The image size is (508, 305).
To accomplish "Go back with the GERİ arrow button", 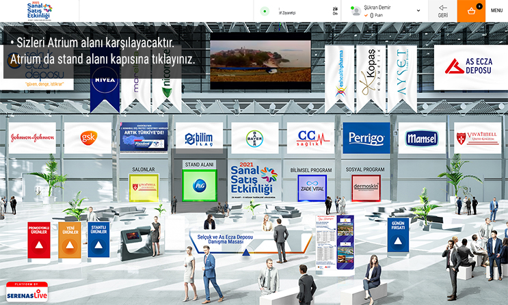I will [x=442, y=11].
